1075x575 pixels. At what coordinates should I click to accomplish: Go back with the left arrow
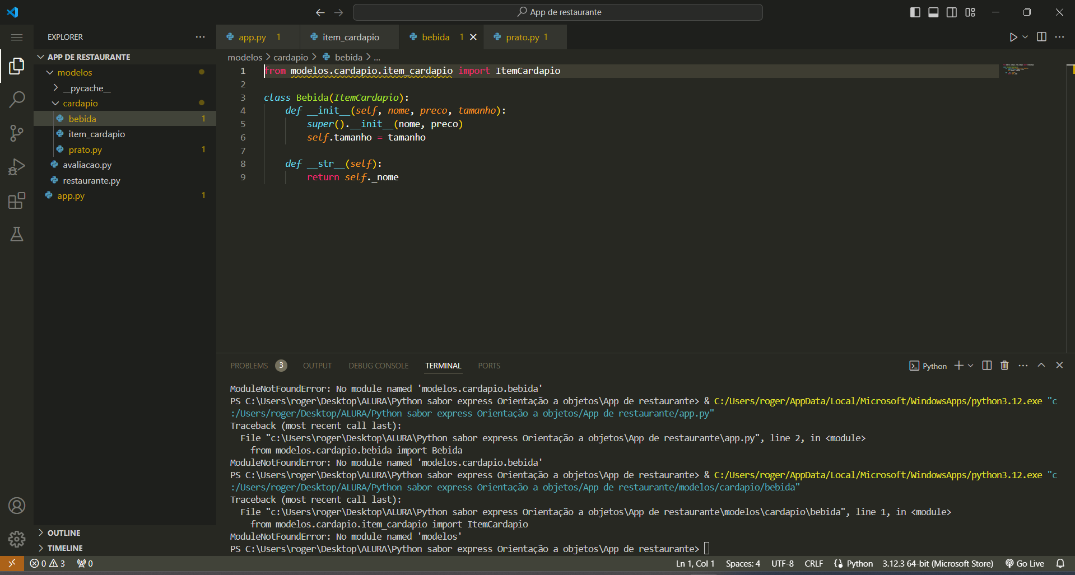(320, 12)
